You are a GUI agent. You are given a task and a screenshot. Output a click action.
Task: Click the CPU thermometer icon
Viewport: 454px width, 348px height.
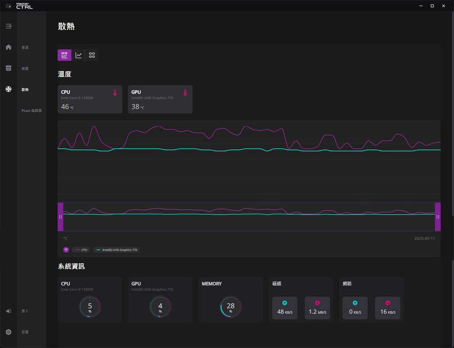click(x=115, y=92)
